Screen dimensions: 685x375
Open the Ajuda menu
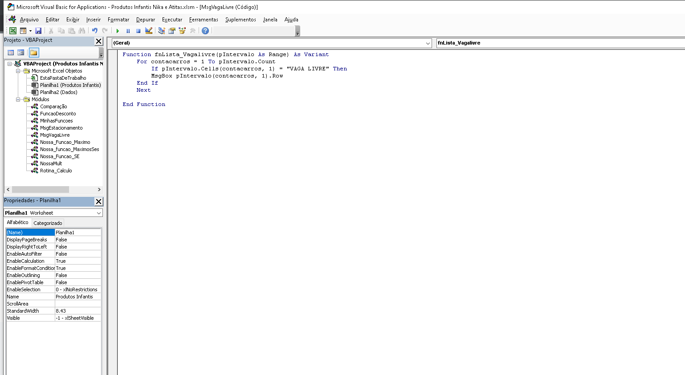click(291, 20)
